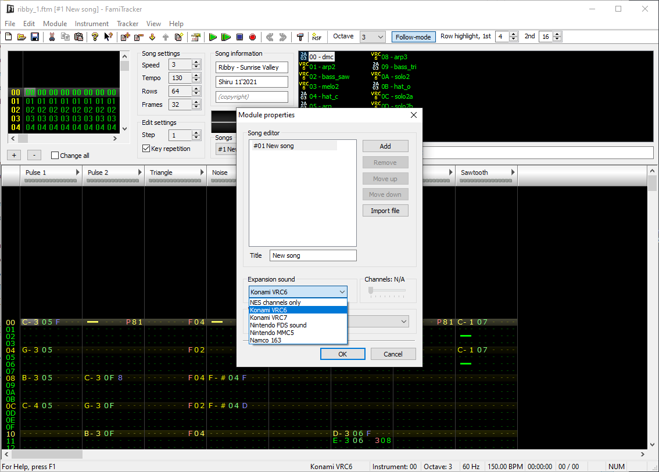Click the pattern editor horizontal scrollbar thumb
This screenshot has width=659, height=472.
47,454
